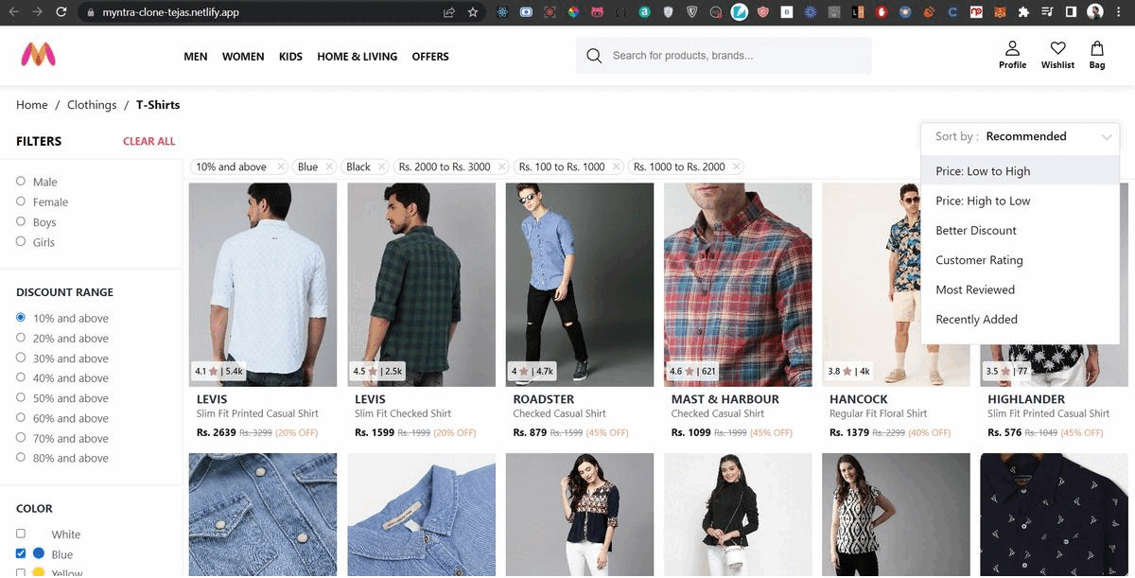
Task: Sort by Customer Rating
Action: [x=1020, y=260]
